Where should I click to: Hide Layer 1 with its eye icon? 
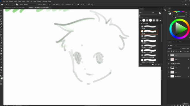168,72
